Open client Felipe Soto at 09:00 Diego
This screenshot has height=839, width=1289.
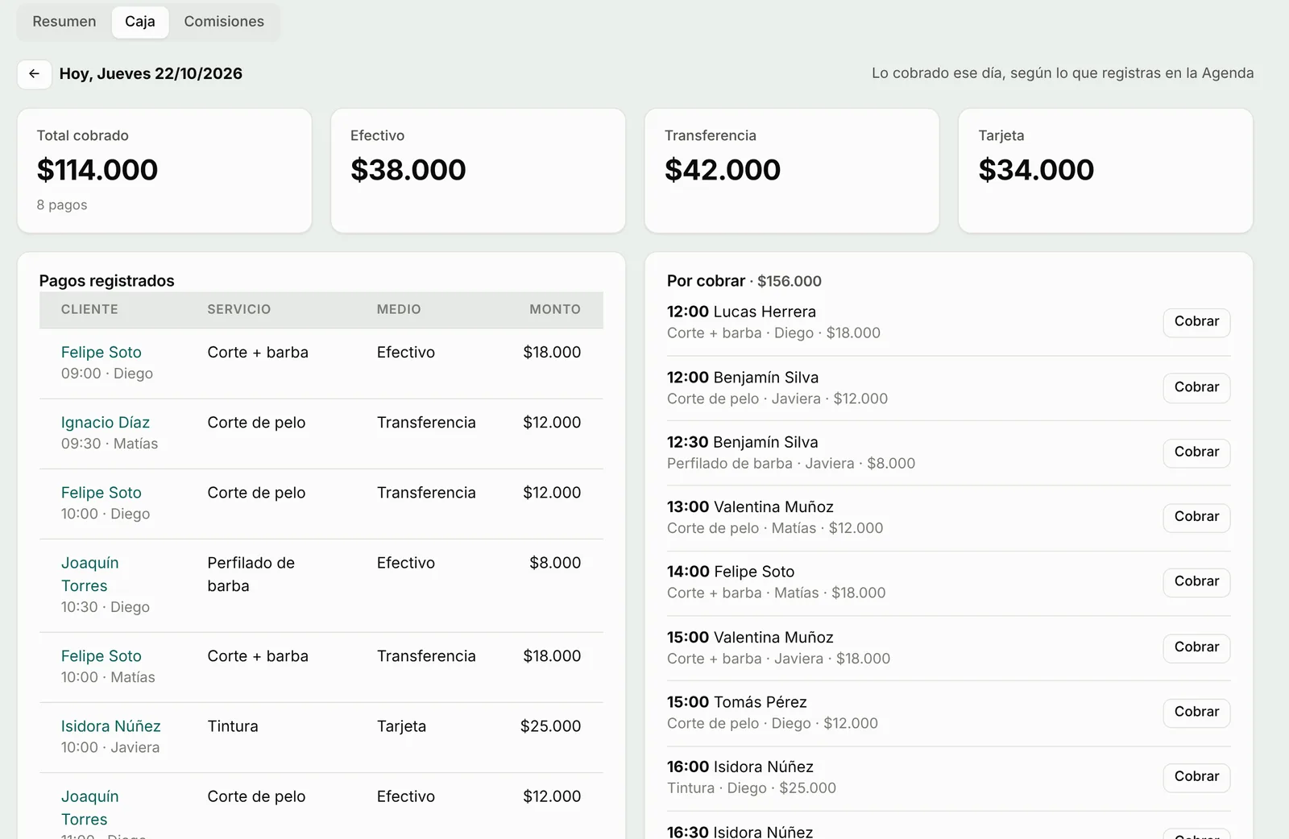[x=102, y=353]
